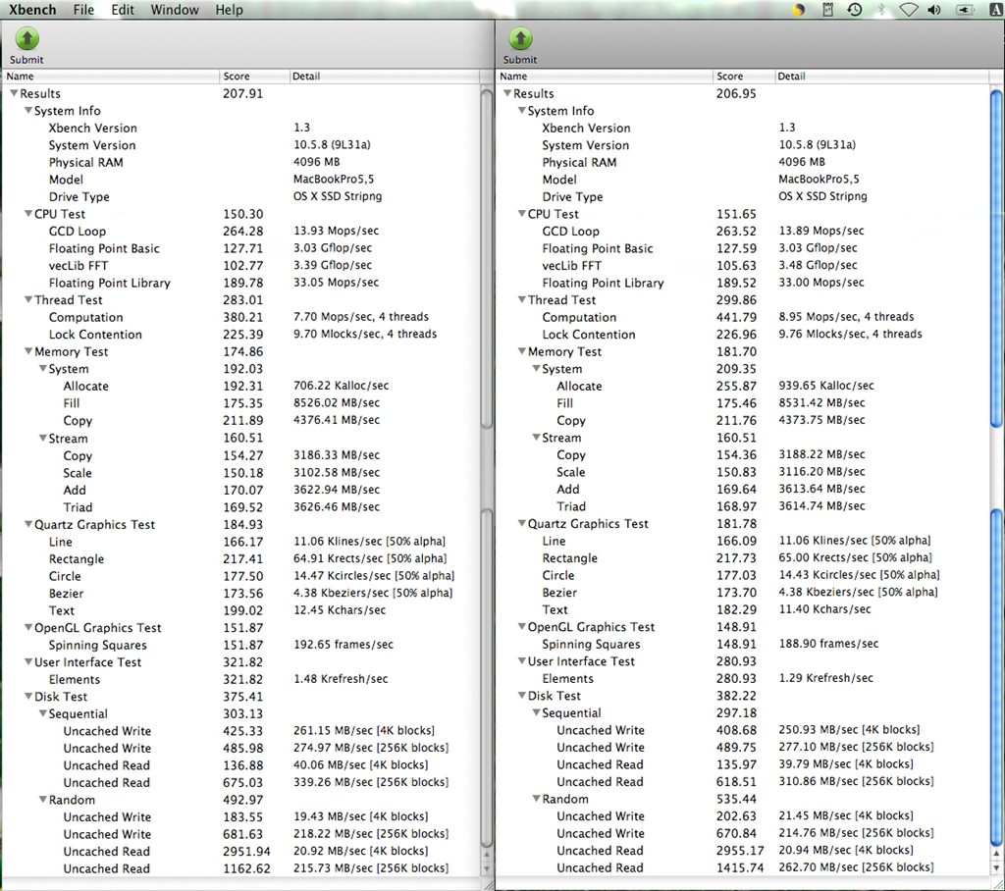Select vecLib FFT row in right window
The width and height of the screenshot is (1005, 891).
[744, 265]
